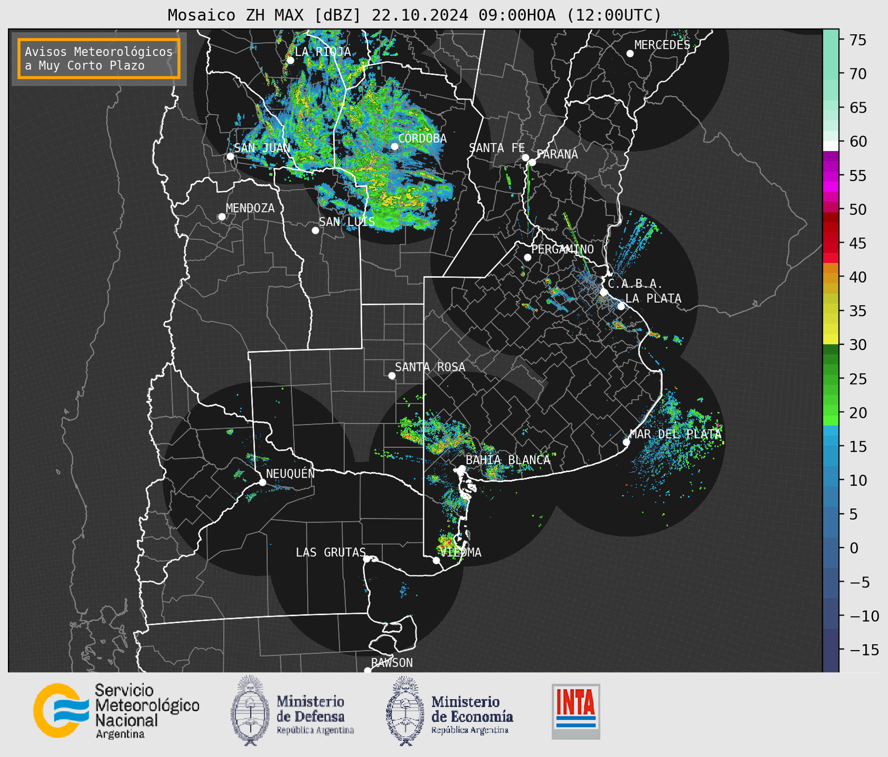Click the SAN JUAN city marker dot
888x757 pixels.
230,156
